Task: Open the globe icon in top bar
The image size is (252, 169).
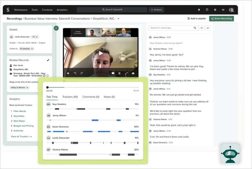Action: click(215, 10)
